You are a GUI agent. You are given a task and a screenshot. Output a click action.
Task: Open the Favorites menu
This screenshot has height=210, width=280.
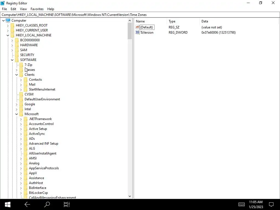tap(37, 9)
